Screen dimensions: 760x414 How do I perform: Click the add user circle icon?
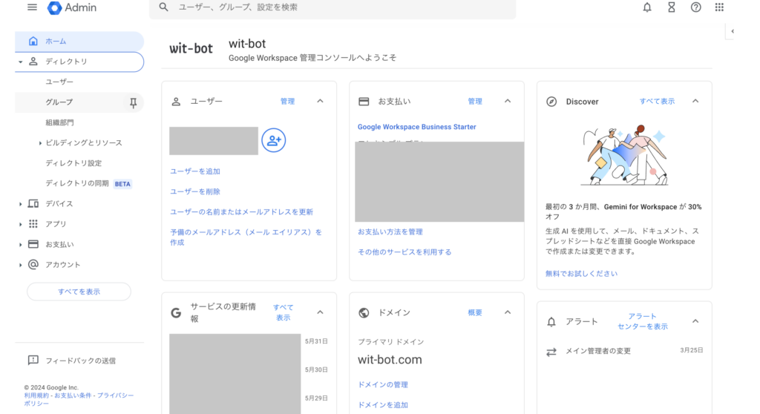pyautogui.click(x=274, y=140)
